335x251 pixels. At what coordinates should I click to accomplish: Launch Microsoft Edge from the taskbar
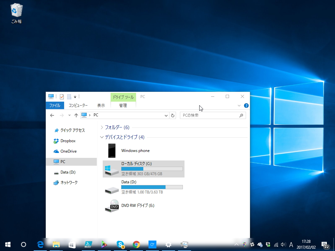point(40,244)
